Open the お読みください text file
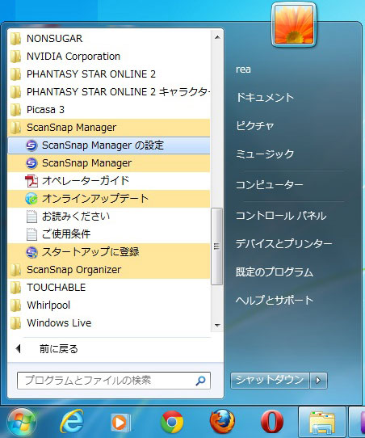Image resolution: width=365 pixels, height=438 pixels. (x=109, y=217)
